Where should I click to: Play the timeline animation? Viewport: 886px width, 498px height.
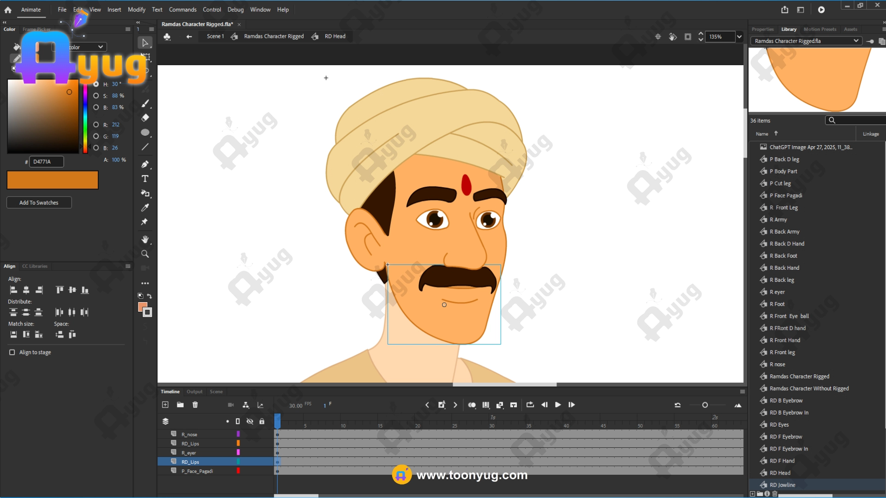tap(558, 405)
